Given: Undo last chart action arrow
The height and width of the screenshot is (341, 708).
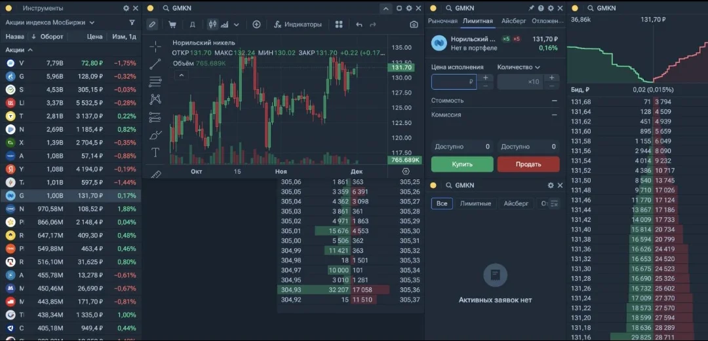Looking at the screenshot, I should point(359,24).
